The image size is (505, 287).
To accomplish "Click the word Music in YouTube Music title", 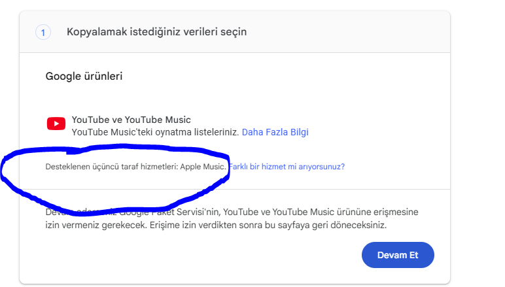I will tap(178, 120).
